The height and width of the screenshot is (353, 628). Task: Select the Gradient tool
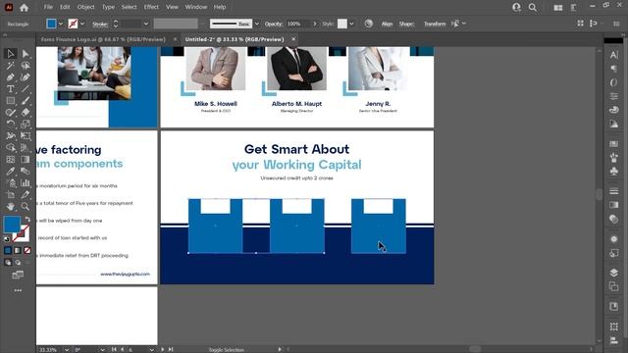[26, 159]
